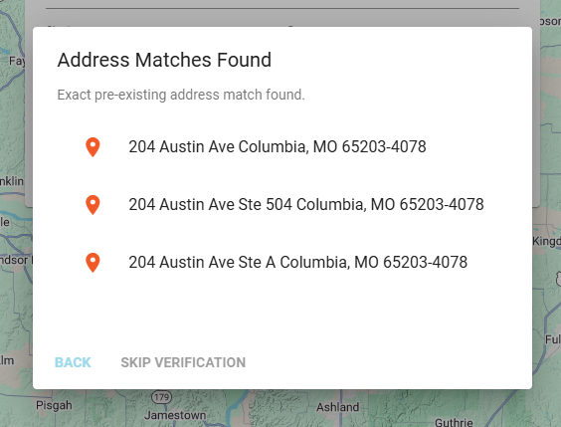Viewport: 561px width, 427px height.
Task: Pick the 204 Austin Ave Ste A address
Action: pyautogui.click(x=298, y=262)
